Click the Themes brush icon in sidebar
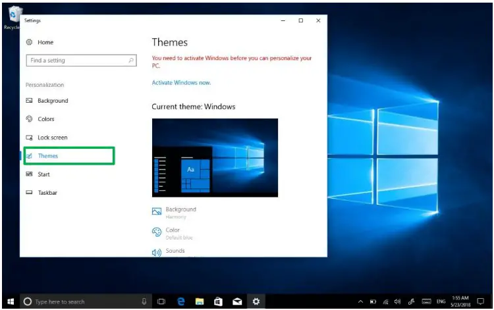 tap(29, 156)
